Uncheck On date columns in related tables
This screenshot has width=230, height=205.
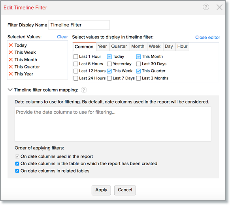click(17, 171)
